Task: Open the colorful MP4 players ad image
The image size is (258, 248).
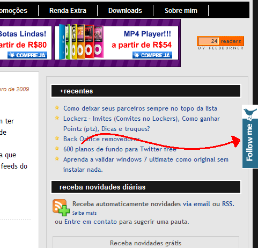Action: [82, 42]
